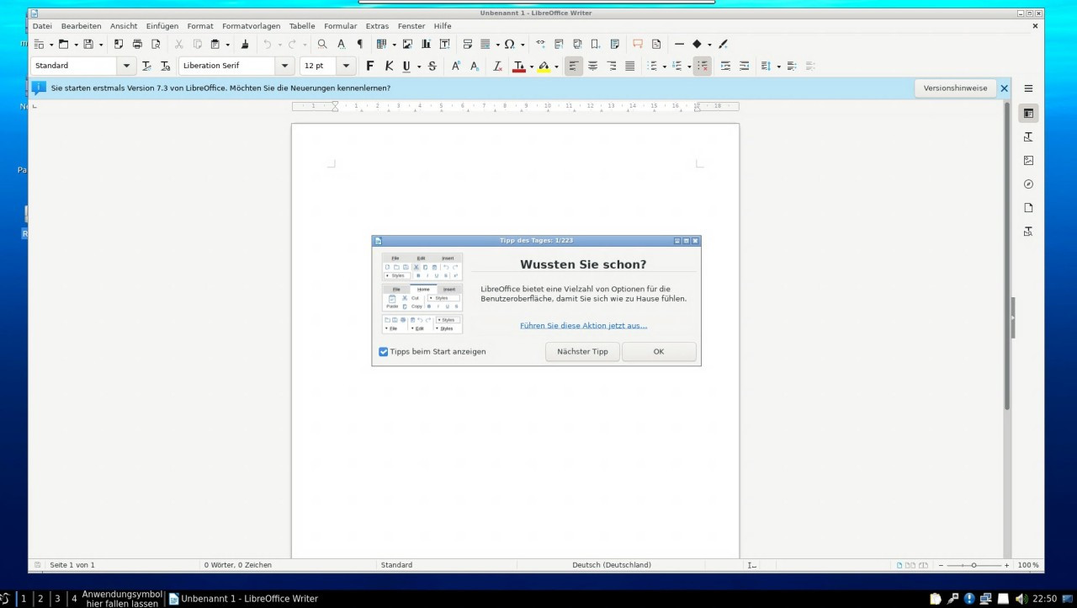Click the Print icon in the toolbar
Viewport: 1077px width, 608px height.
click(x=137, y=44)
